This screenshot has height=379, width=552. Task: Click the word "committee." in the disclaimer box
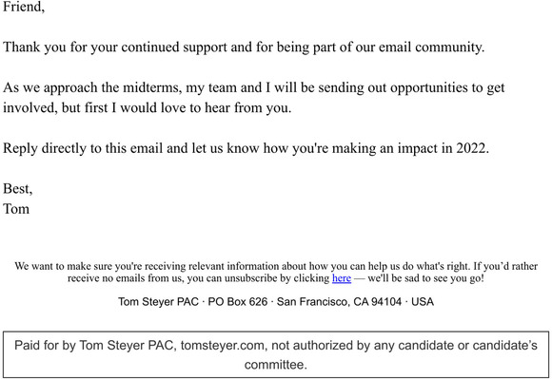tap(276, 365)
